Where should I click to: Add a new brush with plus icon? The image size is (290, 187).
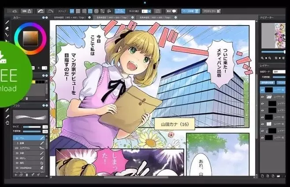pyautogui.click(x=16, y=175)
